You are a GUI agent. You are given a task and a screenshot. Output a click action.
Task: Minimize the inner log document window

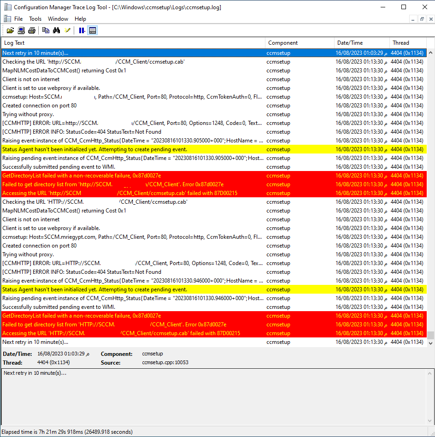coord(413,19)
